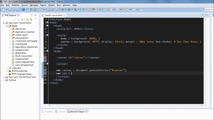Toggle Link with Editor in PHP Explorer
The image size is (214, 120).
pyautogui.click(x=31, y=19)
